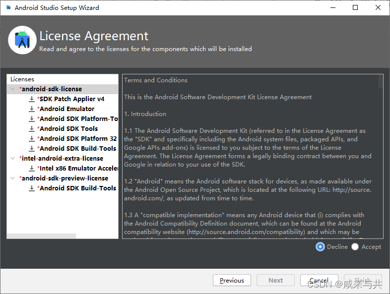Screen dimensions: 390x294
Task: Select the Accept radio button
Action: (355, 247)
